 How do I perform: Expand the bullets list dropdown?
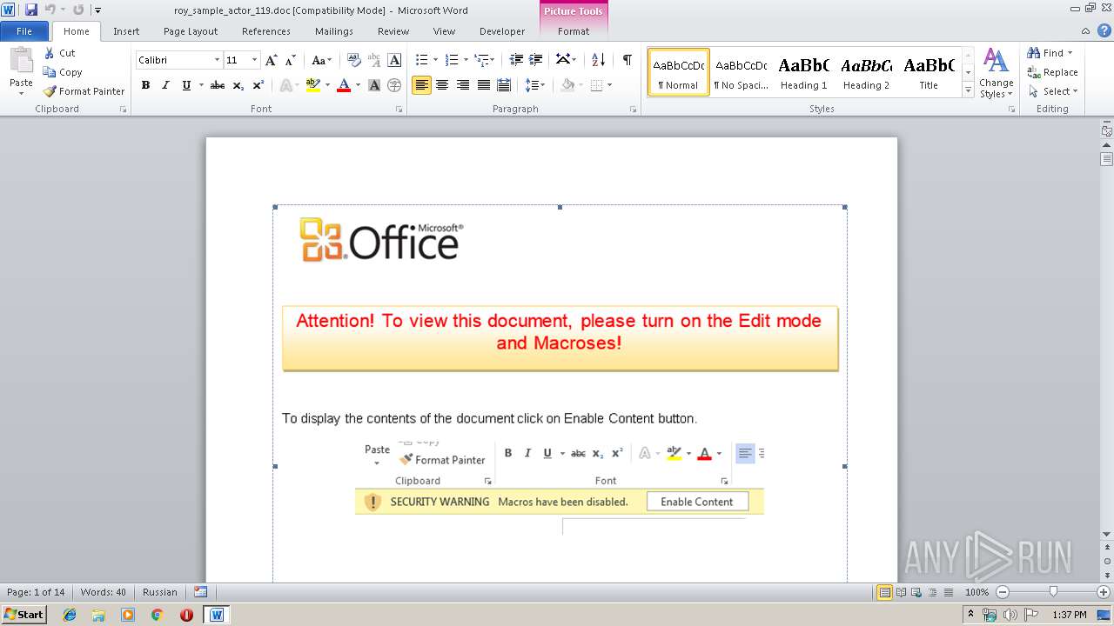[436, 60]
